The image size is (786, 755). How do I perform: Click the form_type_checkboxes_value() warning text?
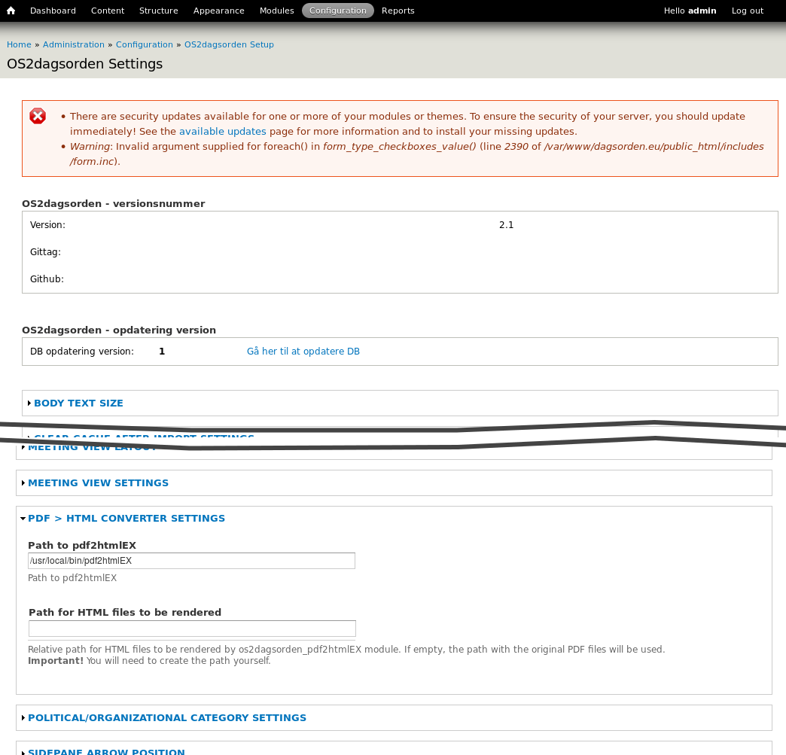pos(400,146)
